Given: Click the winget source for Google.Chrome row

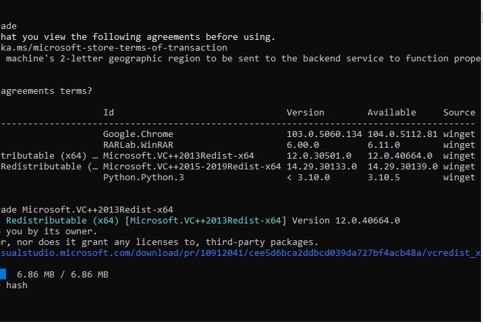Looking at the screenshot, I should click(459, 134).
